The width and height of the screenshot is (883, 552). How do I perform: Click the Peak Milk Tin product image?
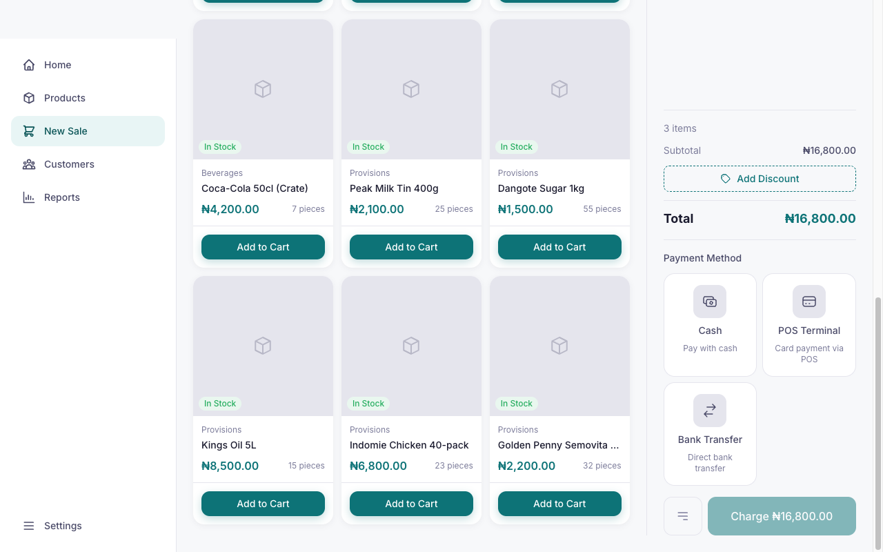[x=411, y=89]
